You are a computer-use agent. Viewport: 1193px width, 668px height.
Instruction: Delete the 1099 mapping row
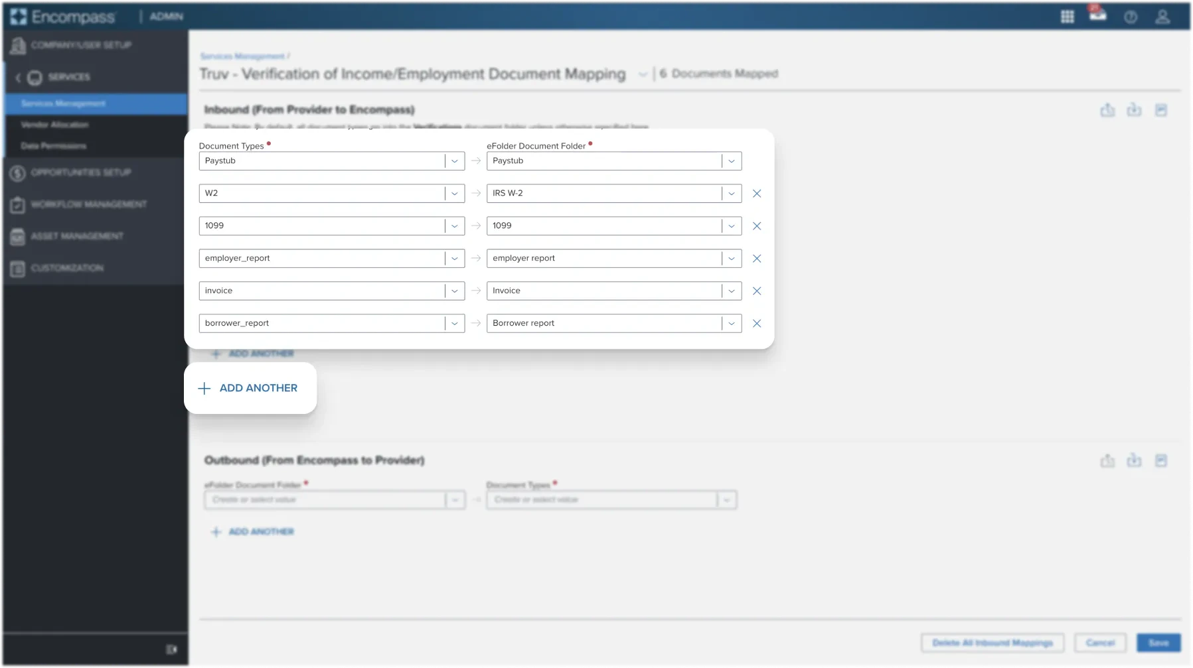pos(757,226)
